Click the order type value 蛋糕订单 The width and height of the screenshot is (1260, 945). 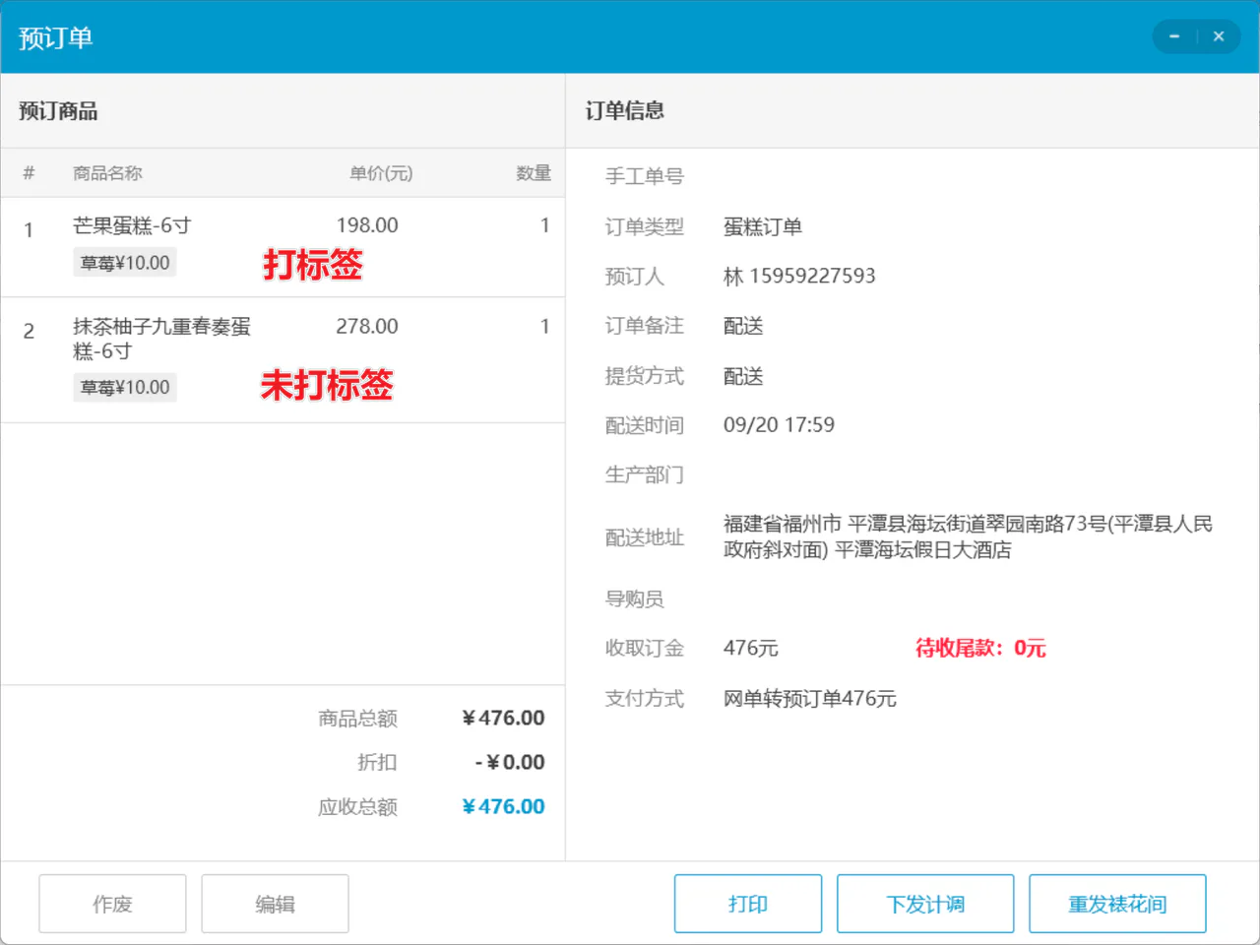[x=763, y=226]
